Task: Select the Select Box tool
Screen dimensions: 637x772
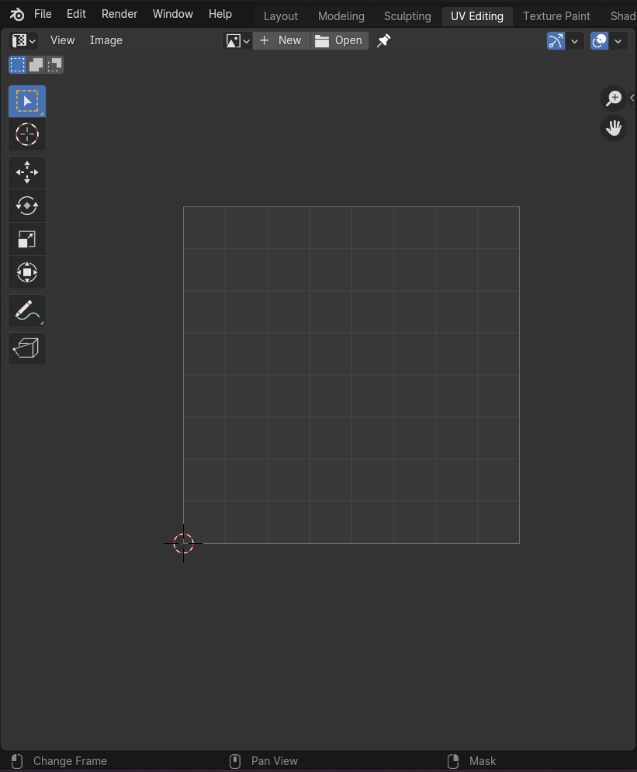Action: (x=27, y=102)
